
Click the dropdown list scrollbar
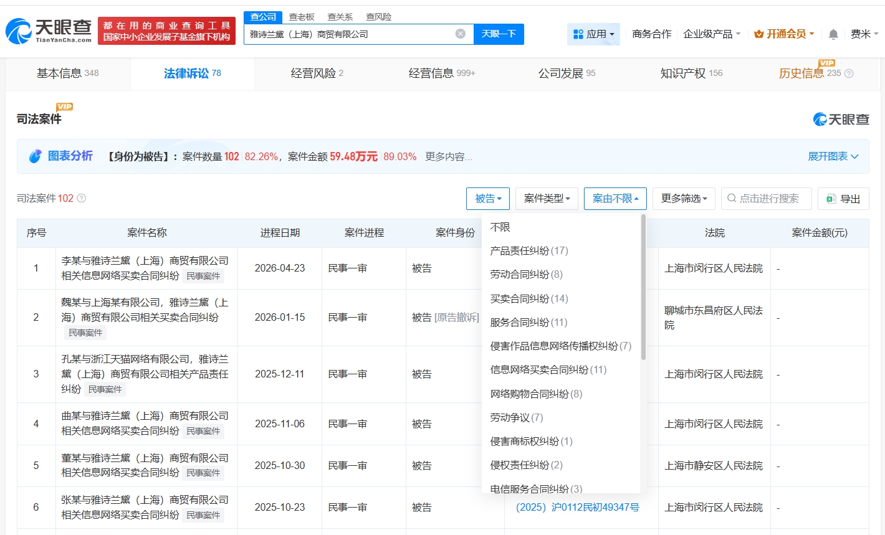point(643,287)
